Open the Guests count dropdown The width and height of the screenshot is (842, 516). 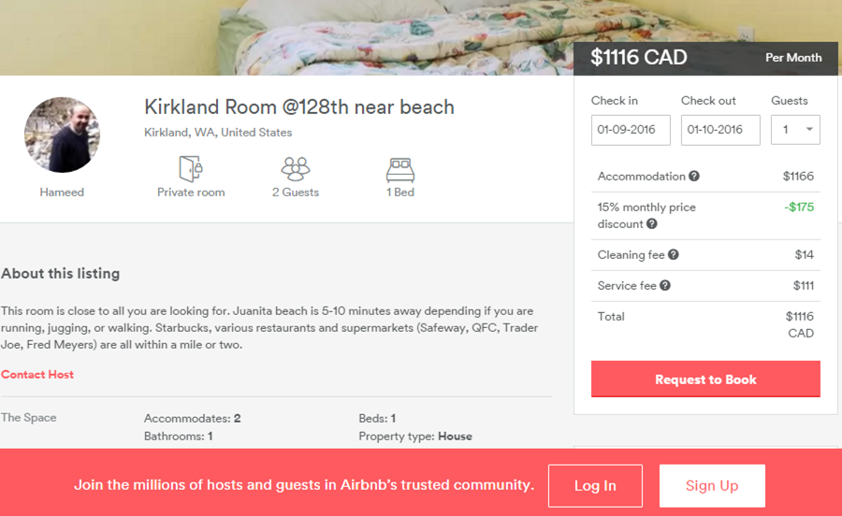[795, 130]
